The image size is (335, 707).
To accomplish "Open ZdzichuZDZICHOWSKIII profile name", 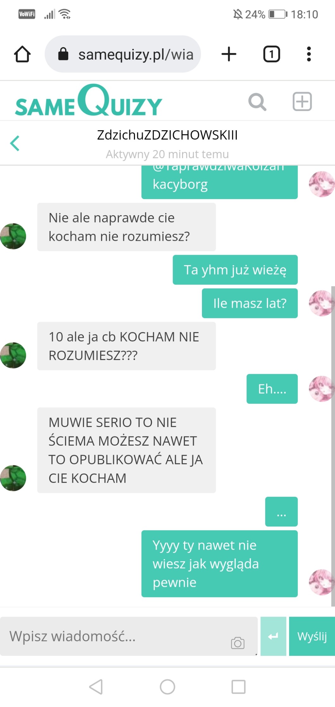I will click(167, 135).
